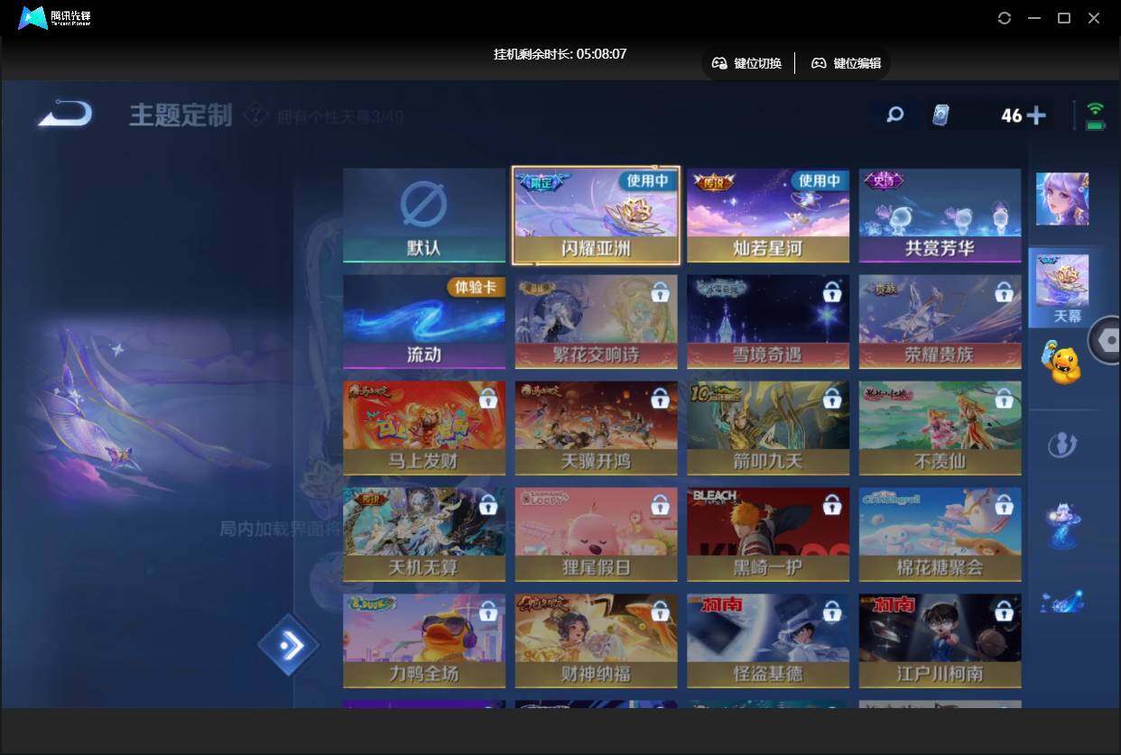
Task: Select the 共赏芳华 theme card
Action: click(x=940, y=216)
